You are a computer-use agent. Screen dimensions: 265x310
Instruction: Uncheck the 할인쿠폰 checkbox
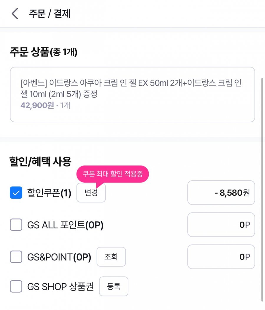pyautogui.click(x=16, y=193)
